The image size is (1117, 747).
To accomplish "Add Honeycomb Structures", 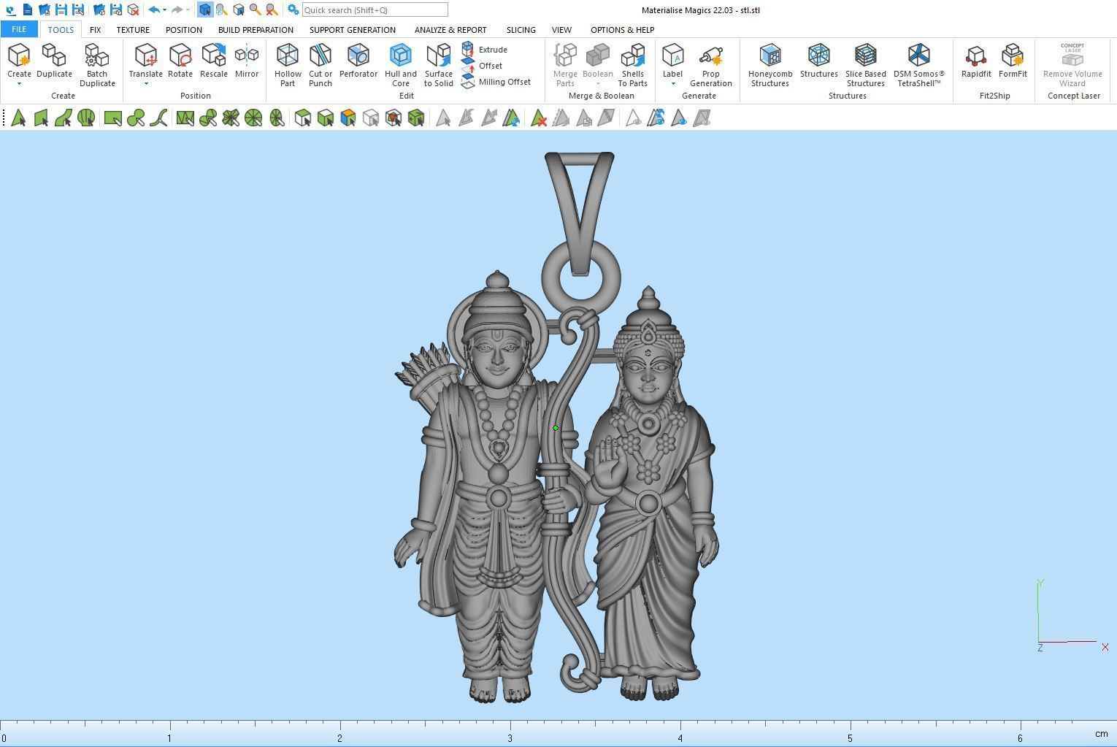I will tap(770, 64).
